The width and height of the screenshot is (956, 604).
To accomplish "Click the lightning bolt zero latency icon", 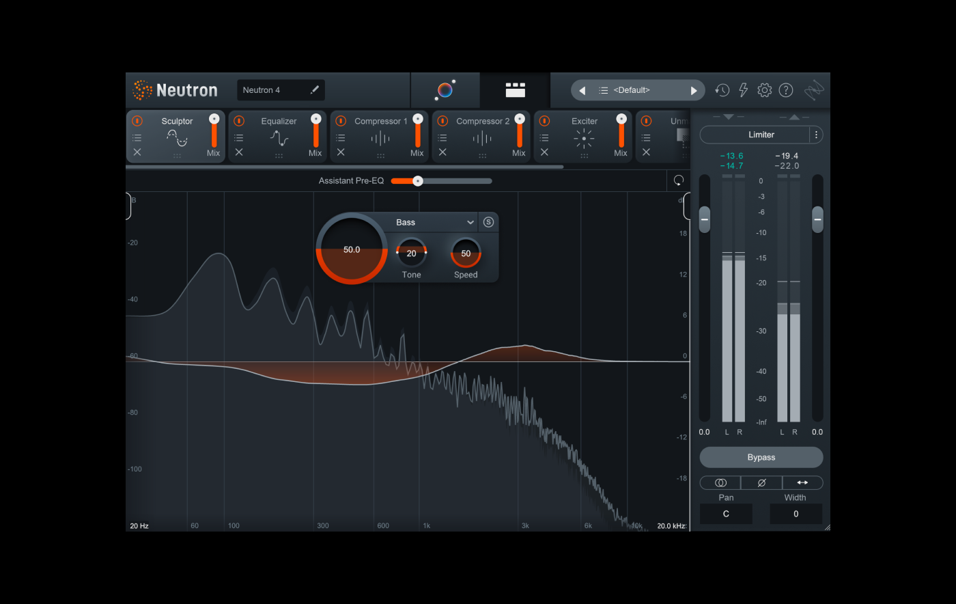I will [x=743, y=90].
